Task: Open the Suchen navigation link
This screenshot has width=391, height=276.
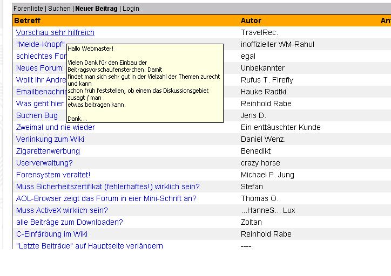Action: point(59,9)
